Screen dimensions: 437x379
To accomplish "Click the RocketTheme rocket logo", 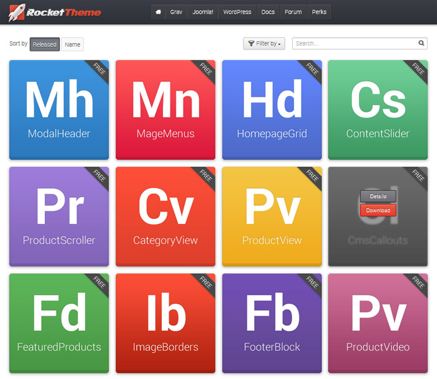I will tap(16, 13).
